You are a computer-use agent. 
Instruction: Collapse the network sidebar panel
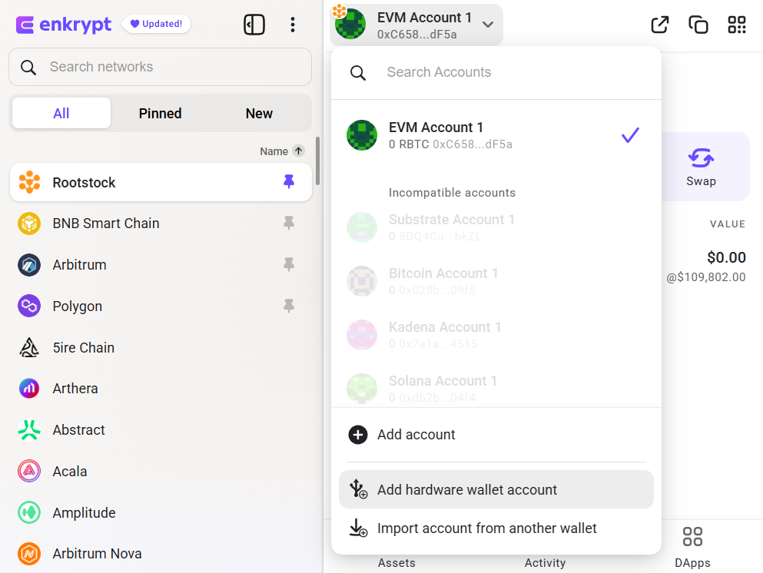pos(254,25)
